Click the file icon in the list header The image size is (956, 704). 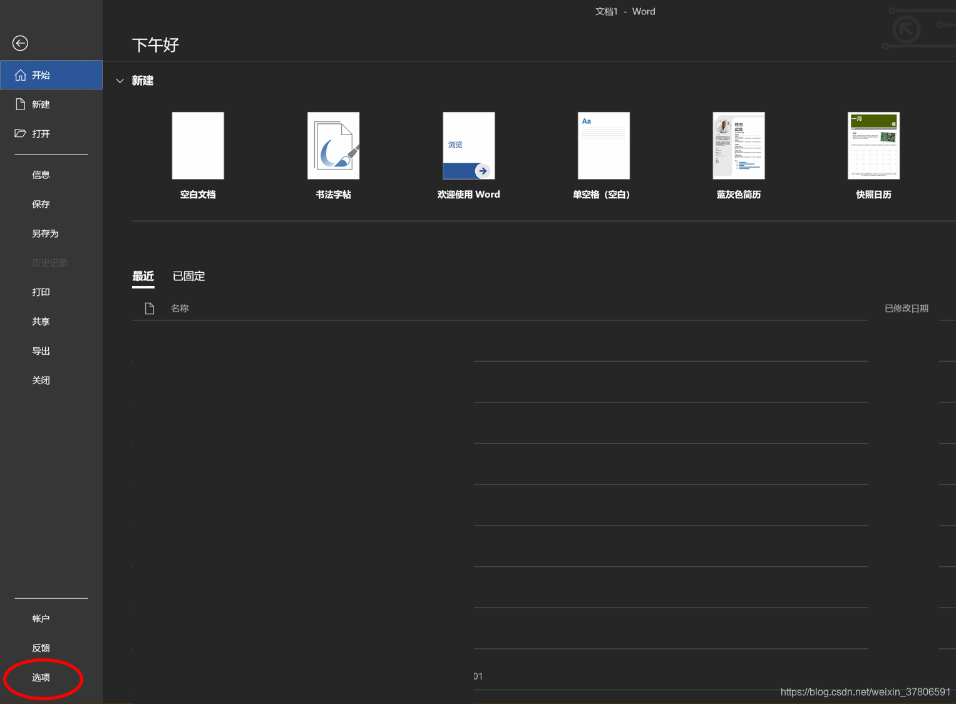click(x=149, y=309)
